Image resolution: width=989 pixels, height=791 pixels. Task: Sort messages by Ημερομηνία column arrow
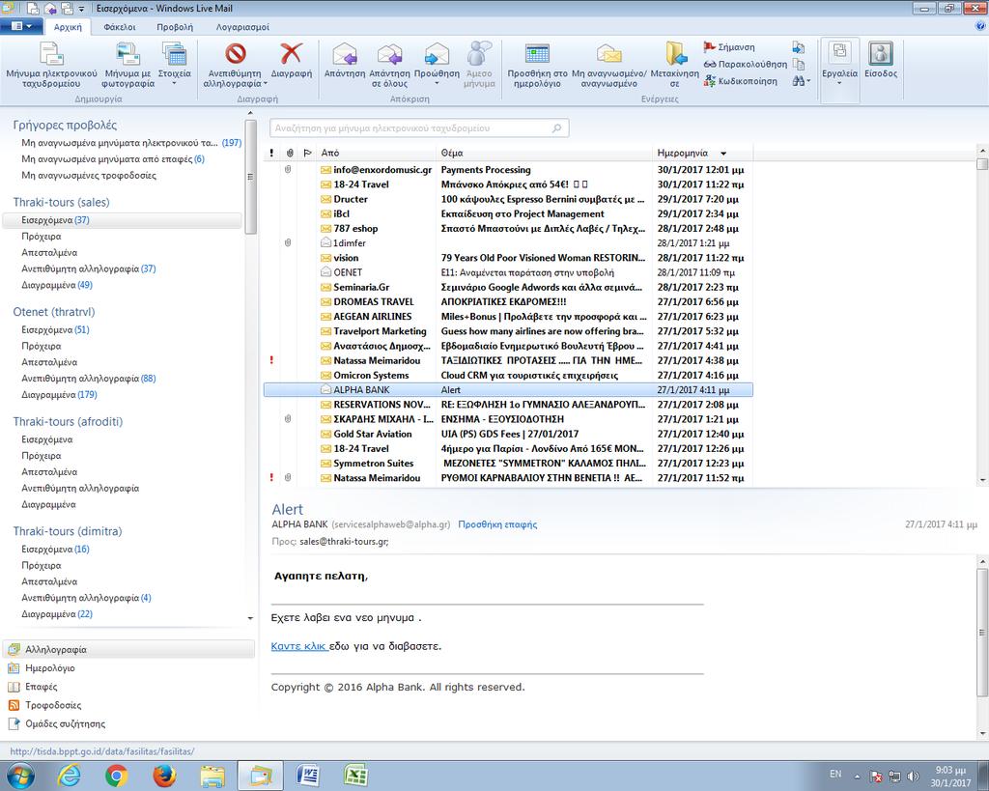[x=723, y=154]
